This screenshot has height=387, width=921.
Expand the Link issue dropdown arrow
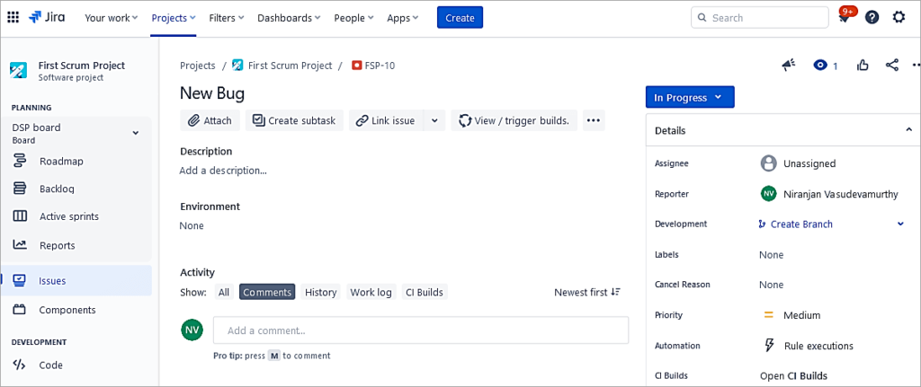pos(434,120)
